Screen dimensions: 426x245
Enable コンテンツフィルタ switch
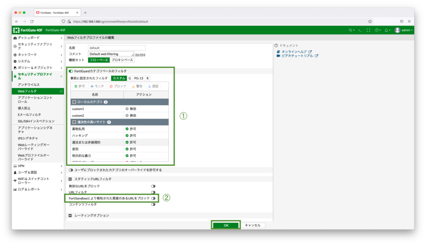tap(153, 205)
